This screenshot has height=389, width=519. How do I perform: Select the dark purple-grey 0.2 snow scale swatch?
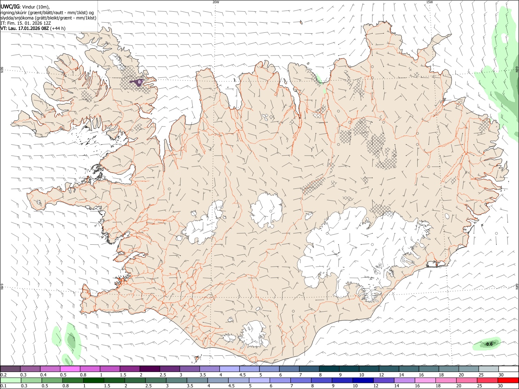[10, 369]
